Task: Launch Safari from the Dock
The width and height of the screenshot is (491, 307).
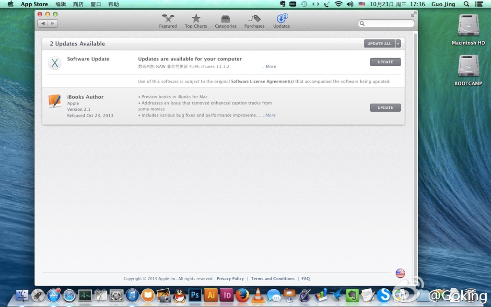Action: [x=69, y=295]
